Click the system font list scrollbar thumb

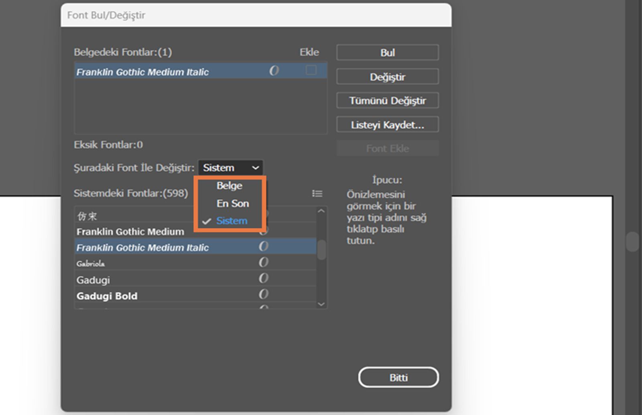click(321, 249)
